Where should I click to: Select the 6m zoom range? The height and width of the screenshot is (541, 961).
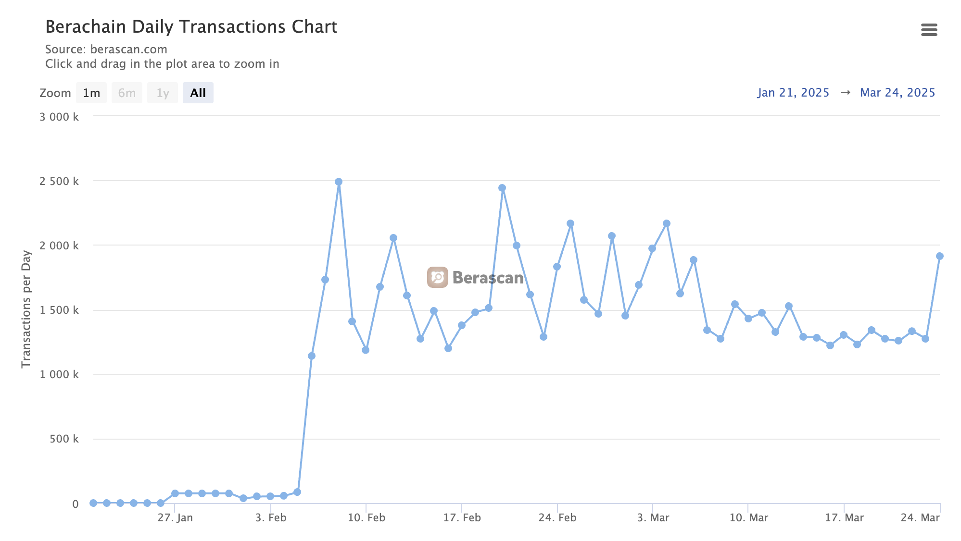[127, 93]
